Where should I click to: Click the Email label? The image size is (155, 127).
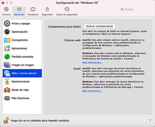[x=77, y=69]
